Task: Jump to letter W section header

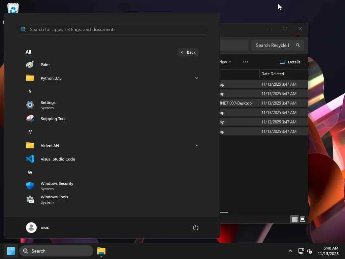Action: click(x=30, y=172)
